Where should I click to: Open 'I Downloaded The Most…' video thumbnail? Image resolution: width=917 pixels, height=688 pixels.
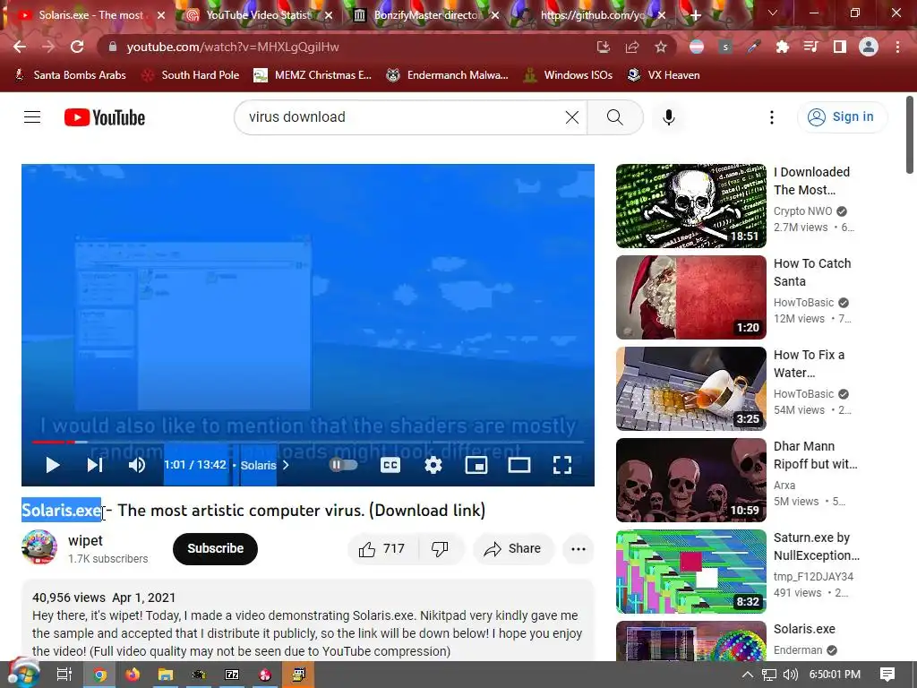point(691,206)
